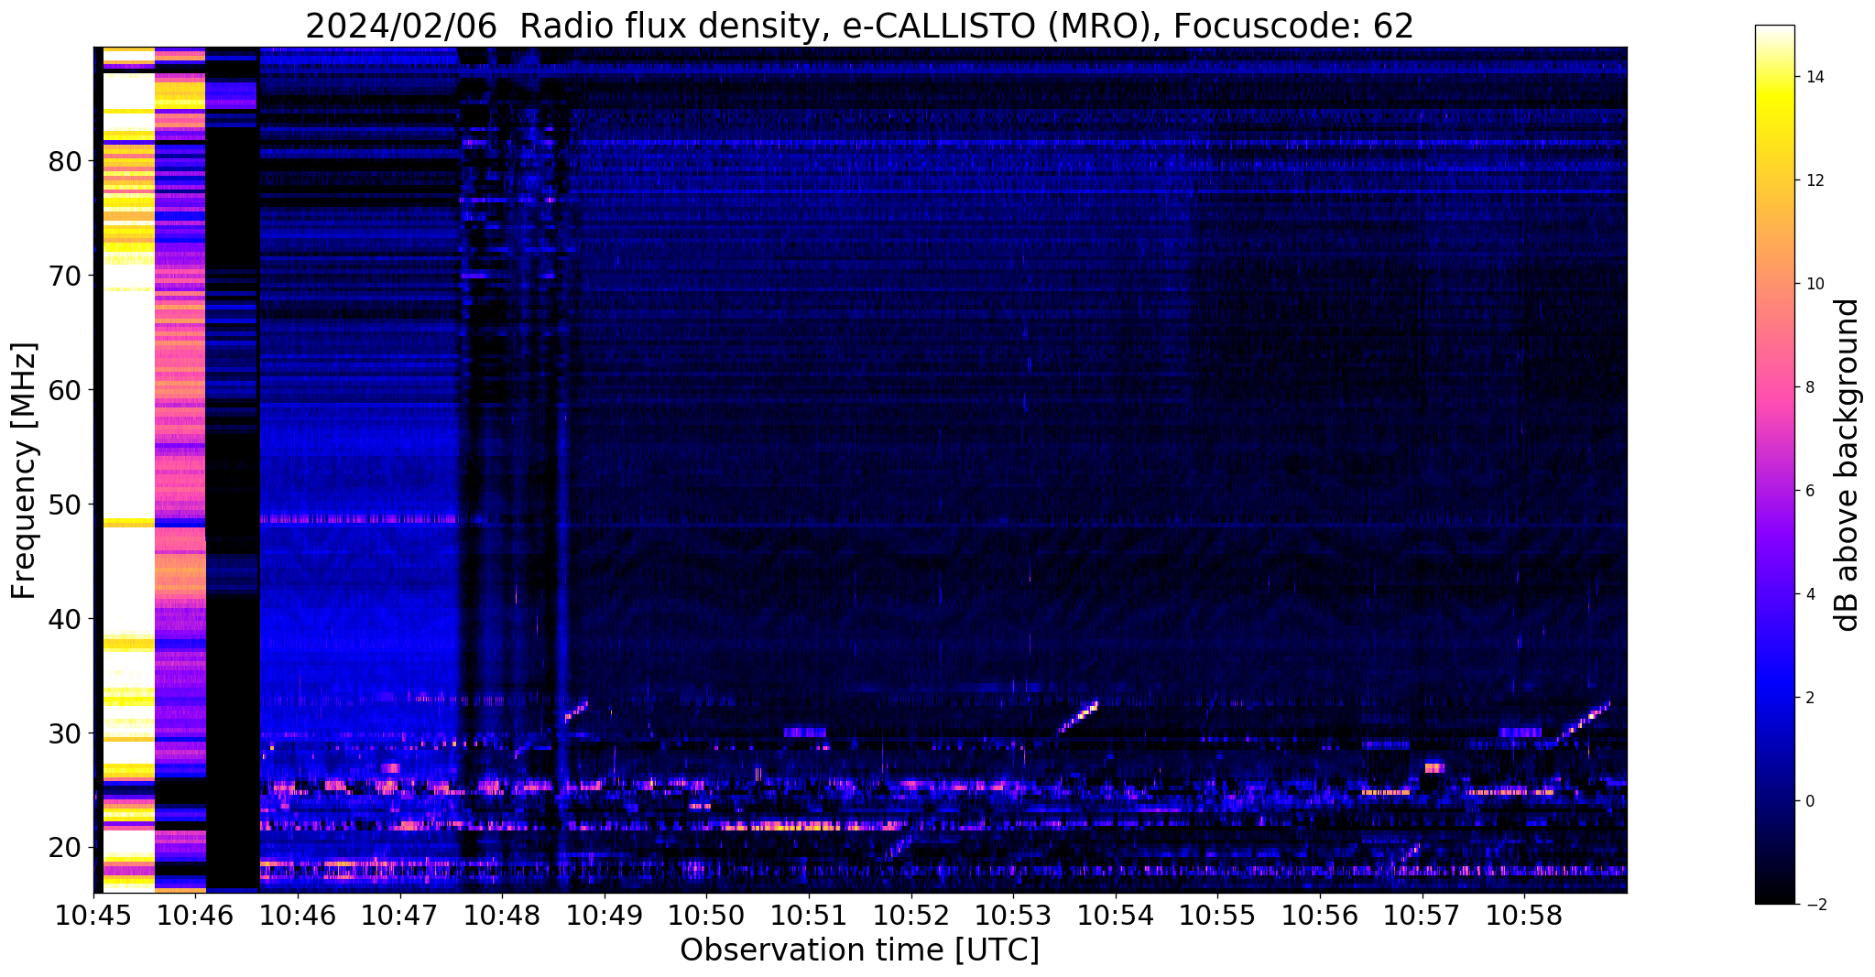Click the 10:48 time tick label

[x=502, y=916]
